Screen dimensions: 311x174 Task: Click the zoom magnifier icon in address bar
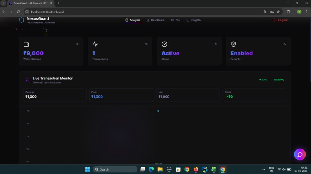(265, 12)
